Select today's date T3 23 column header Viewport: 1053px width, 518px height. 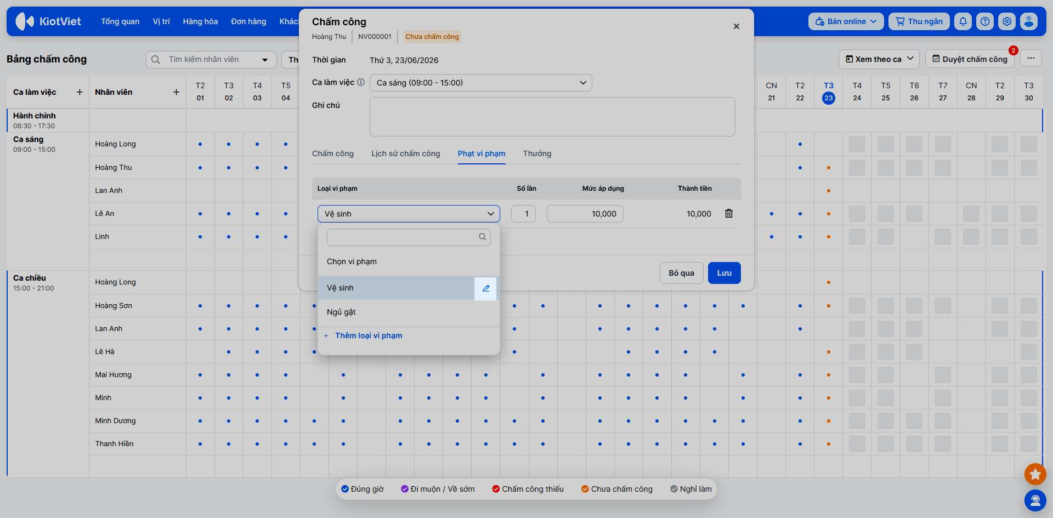[829, 92]
